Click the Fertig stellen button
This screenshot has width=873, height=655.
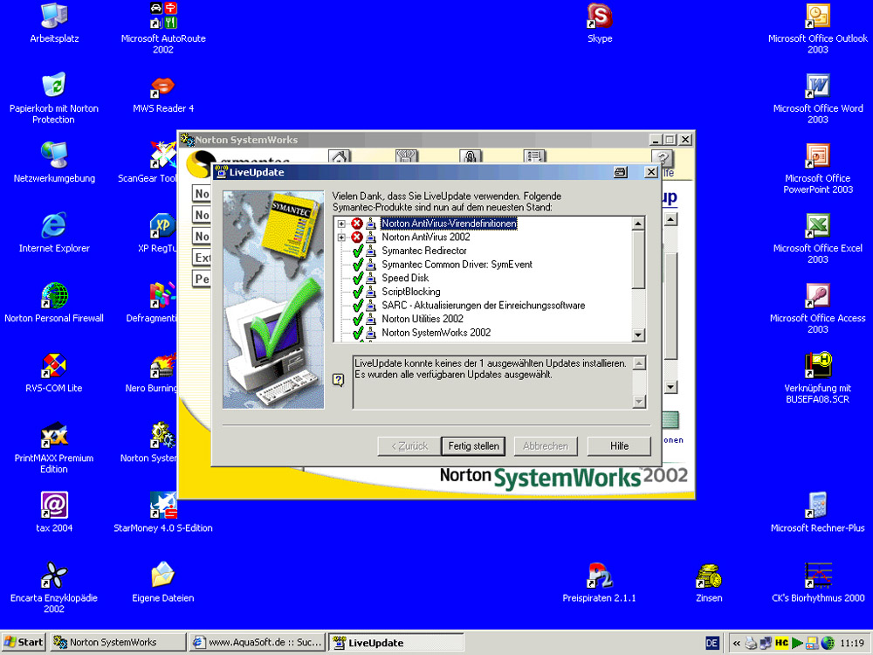(x=473, y=446)
